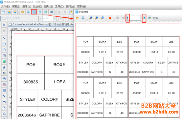Go to previous page in preview
This screenshot has width=182, height=119.
(x=124, y=18)
